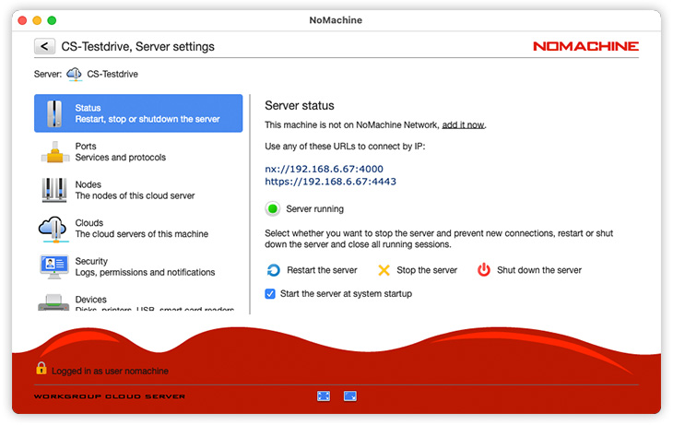The image size is (673, 425).
Task: Click the nx://192.168.6.67:4000 URL
Action: pyautogui.click(x=324, y=169)
